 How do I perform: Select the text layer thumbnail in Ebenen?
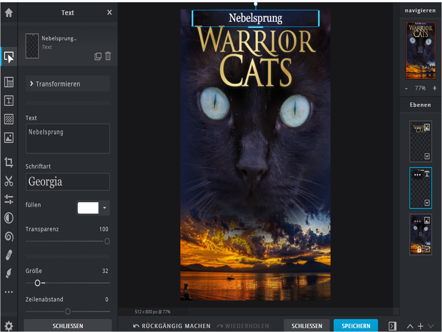(x=420, y=188)
